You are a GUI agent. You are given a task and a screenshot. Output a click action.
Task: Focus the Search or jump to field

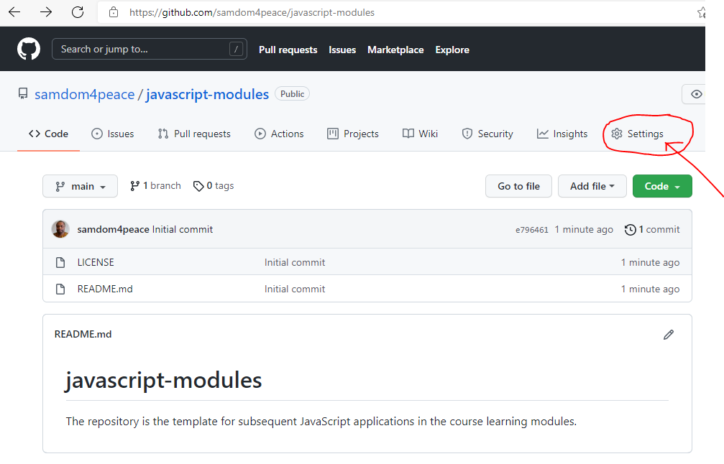(x=149, y=49)
